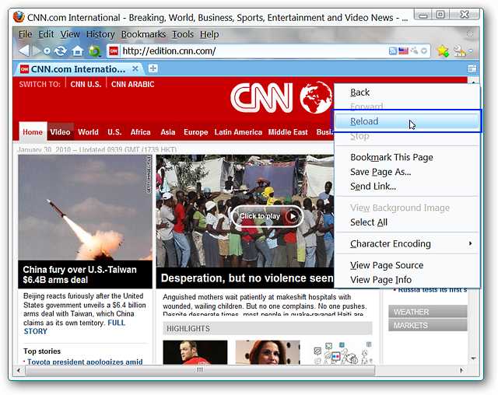The height and width of the screenshot is (395, 498).
Task: Open the list all tabs dropdown
Action: tap(472, 68)
